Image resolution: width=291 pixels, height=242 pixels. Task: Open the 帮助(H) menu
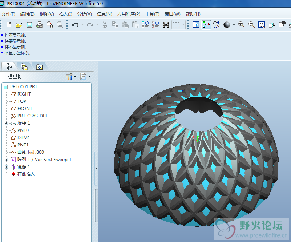pyautogui.click(x=193, y=14)
